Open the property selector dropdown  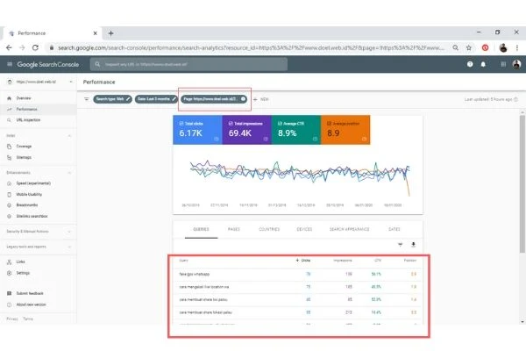pos(39,82)
